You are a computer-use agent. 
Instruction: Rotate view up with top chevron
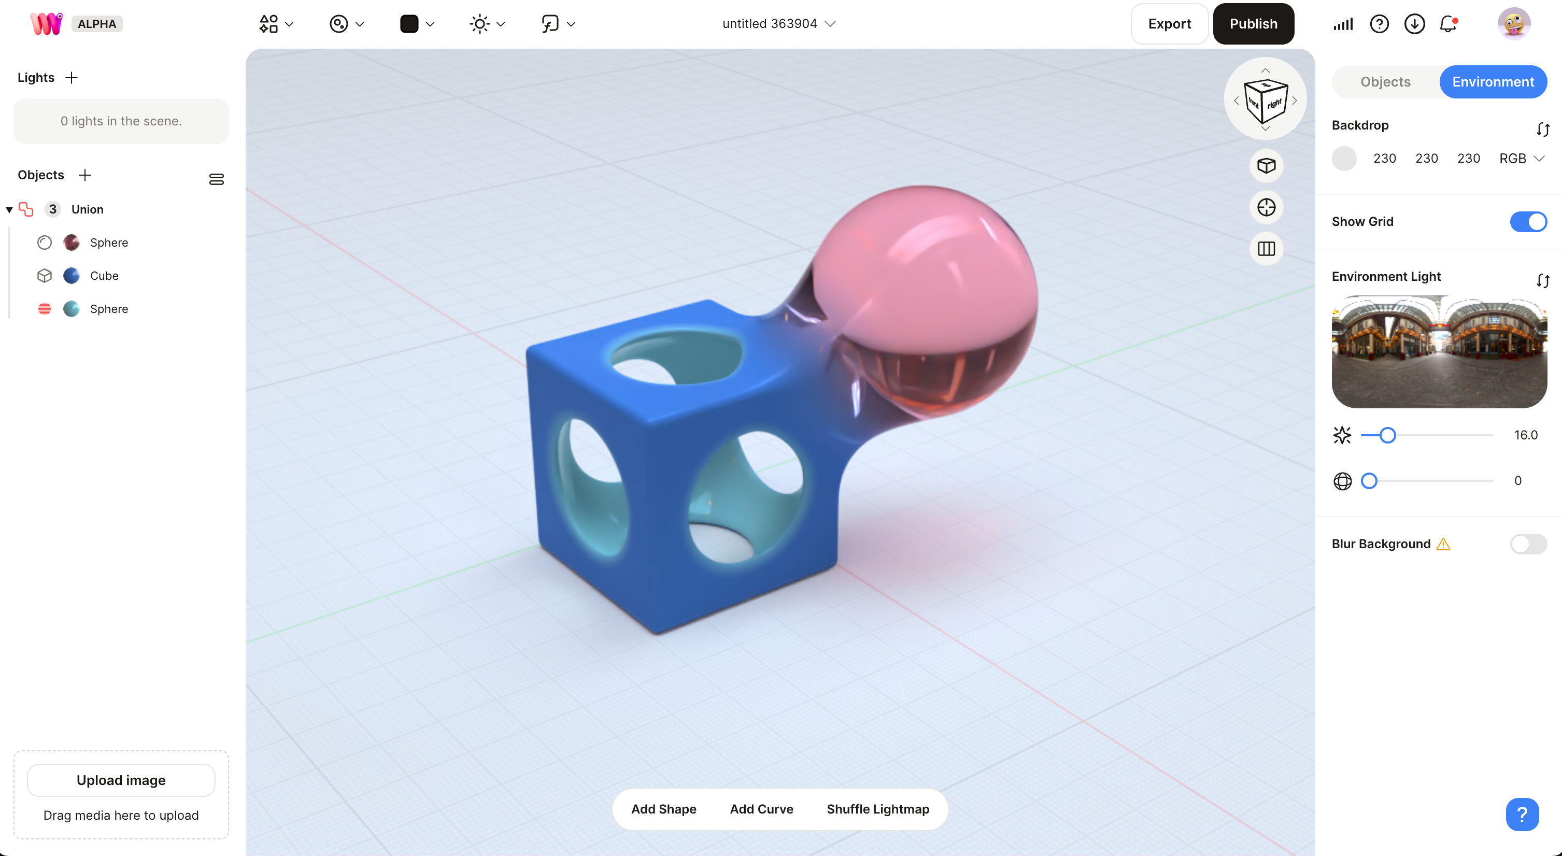[1266, 70]
